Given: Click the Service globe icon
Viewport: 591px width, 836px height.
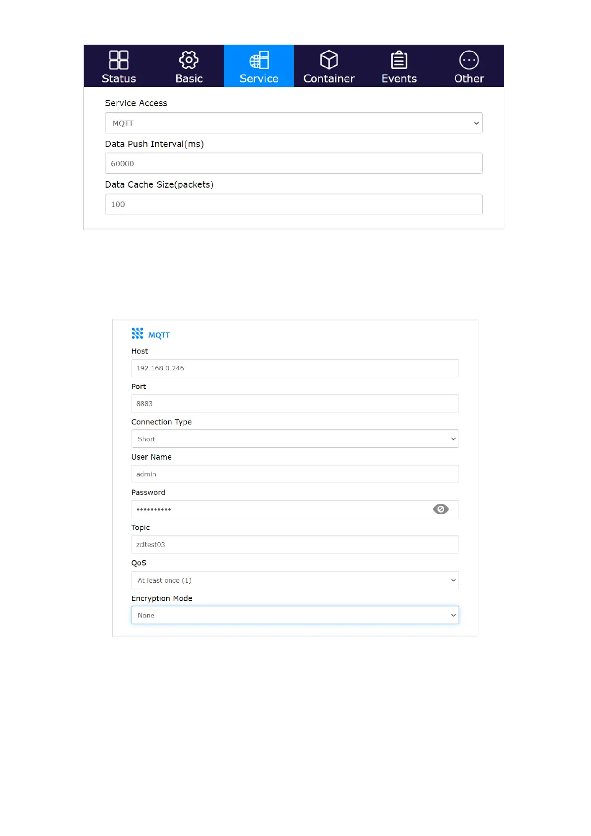Looking at the screenshot, I should point(259,60).
